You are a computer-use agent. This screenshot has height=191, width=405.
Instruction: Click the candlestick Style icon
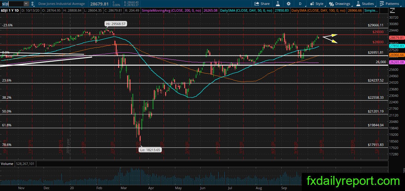tap(312, 4)
